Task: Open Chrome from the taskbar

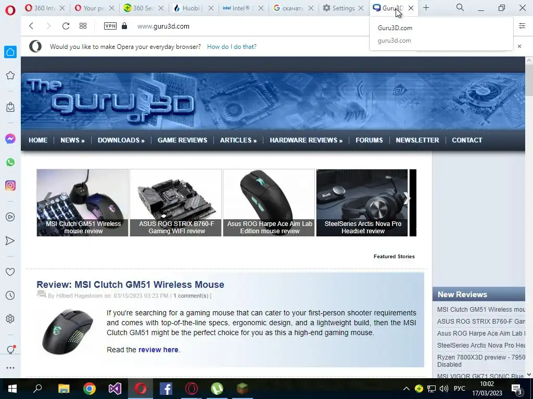Action: pyautogui.click(x=90, y=389)
